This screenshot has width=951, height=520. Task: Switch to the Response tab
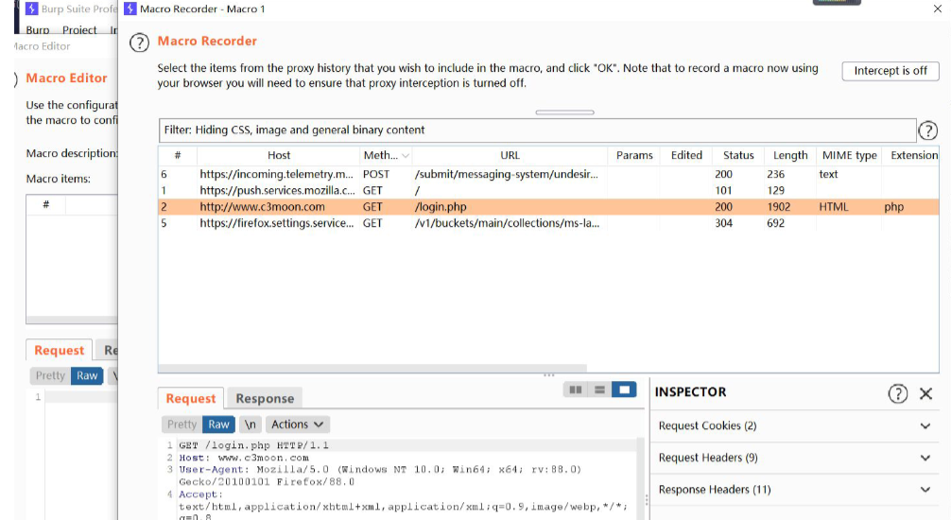tap(264, 399)
